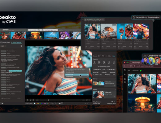Collapse the bin panel with the left chevron
Viewport: 161px width, 123px height.
click(x=83, y=20)
